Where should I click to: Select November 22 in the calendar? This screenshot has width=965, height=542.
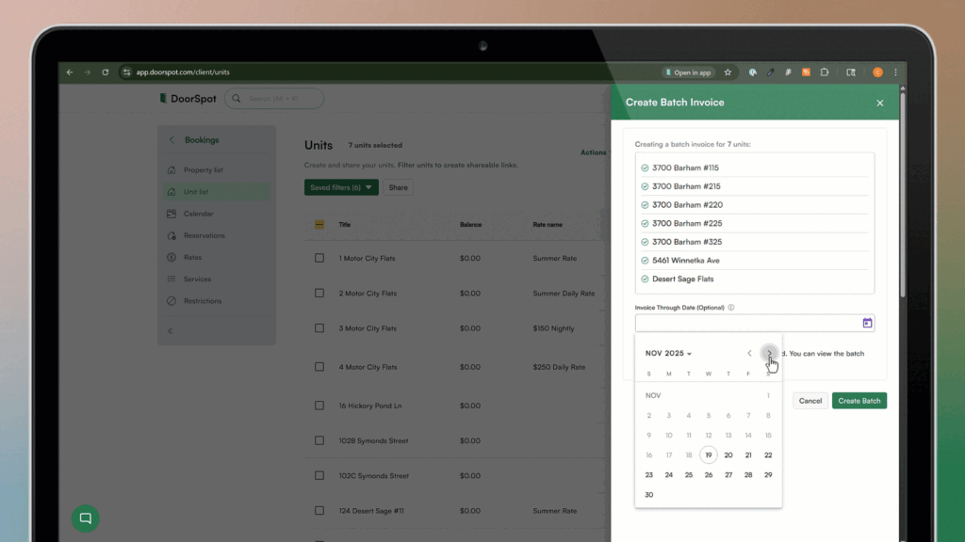(x=768, y=455)
